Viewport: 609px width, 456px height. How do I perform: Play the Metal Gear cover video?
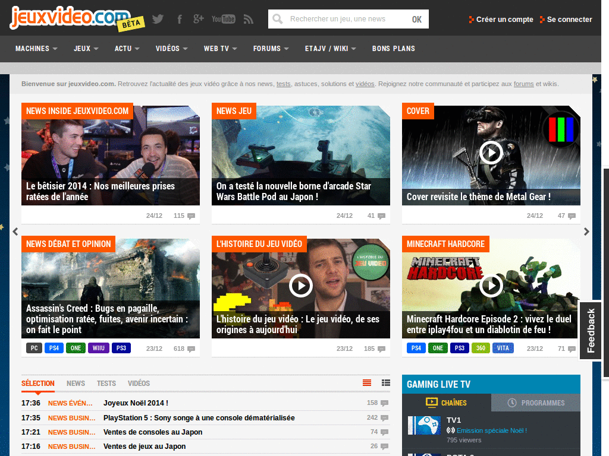[x=491, y=153]
